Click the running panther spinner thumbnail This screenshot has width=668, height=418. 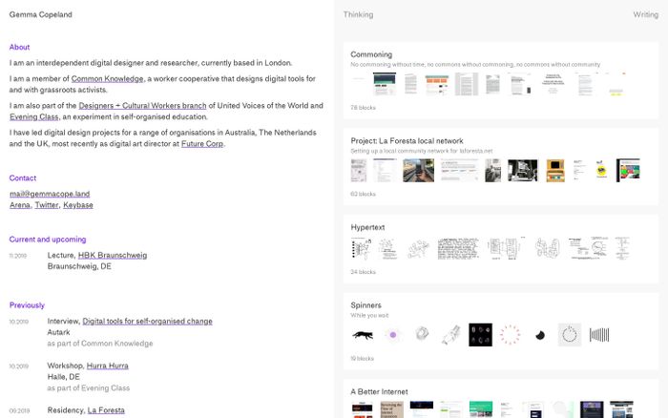363,335
